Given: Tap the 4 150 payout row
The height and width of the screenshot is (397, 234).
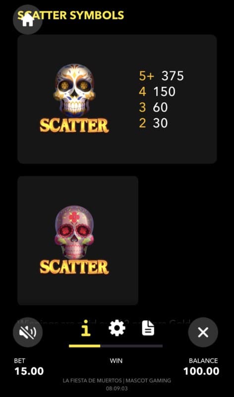Looking at the screenshot, I should point(157,91).
